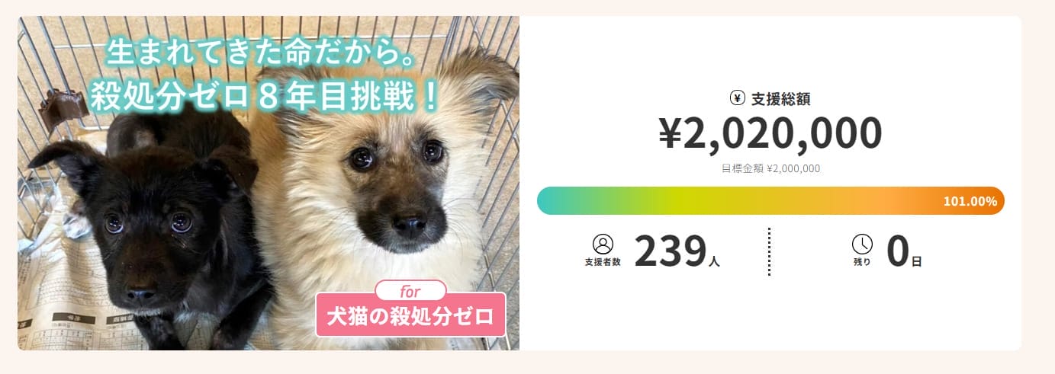Click the yen icon beside 支援総額
Screen dimensions: 1055x374
tap(737, 97)
